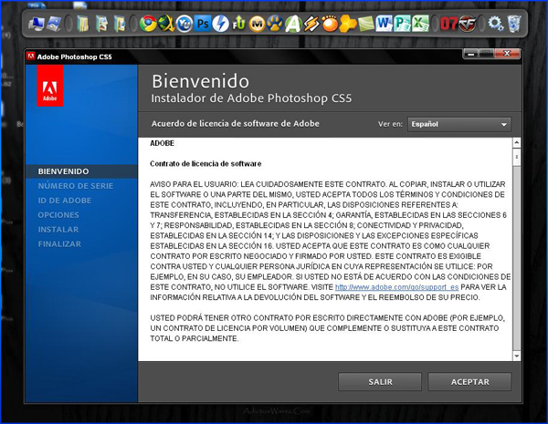Viewport: 548px width, 424px height.
Task: Launch Winamp lightning bolt icon in dock
Action: [x=311, y=24]
